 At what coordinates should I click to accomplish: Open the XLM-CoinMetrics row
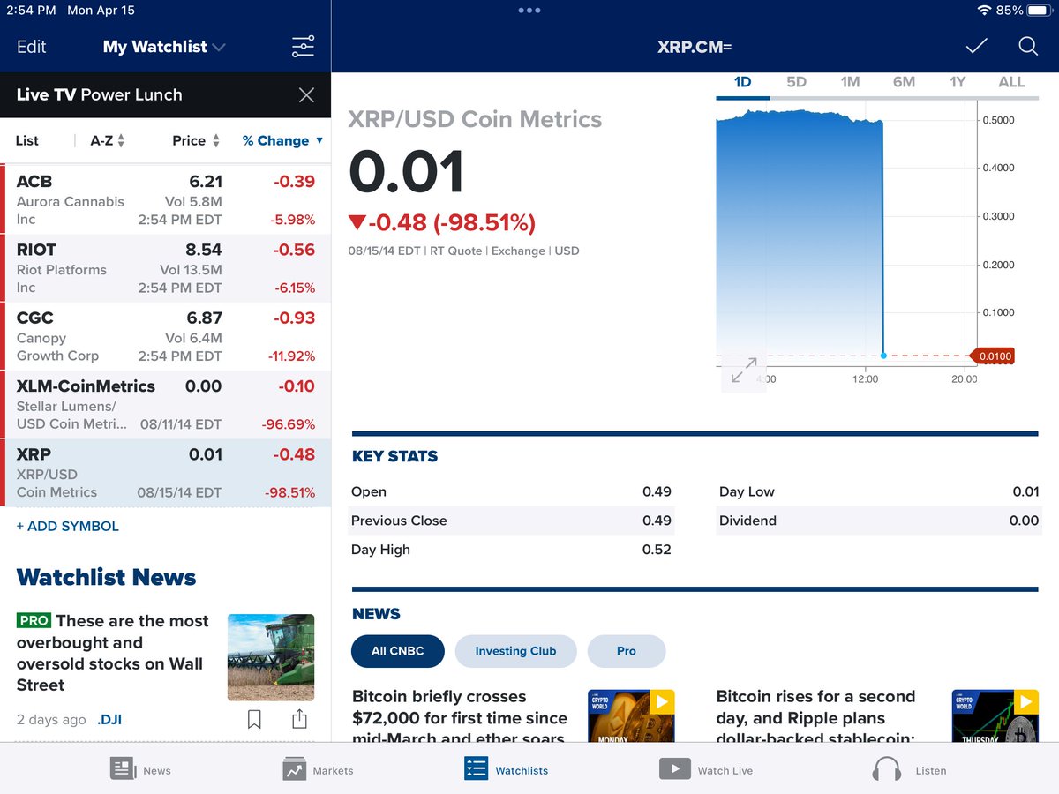tap(166, 405)
